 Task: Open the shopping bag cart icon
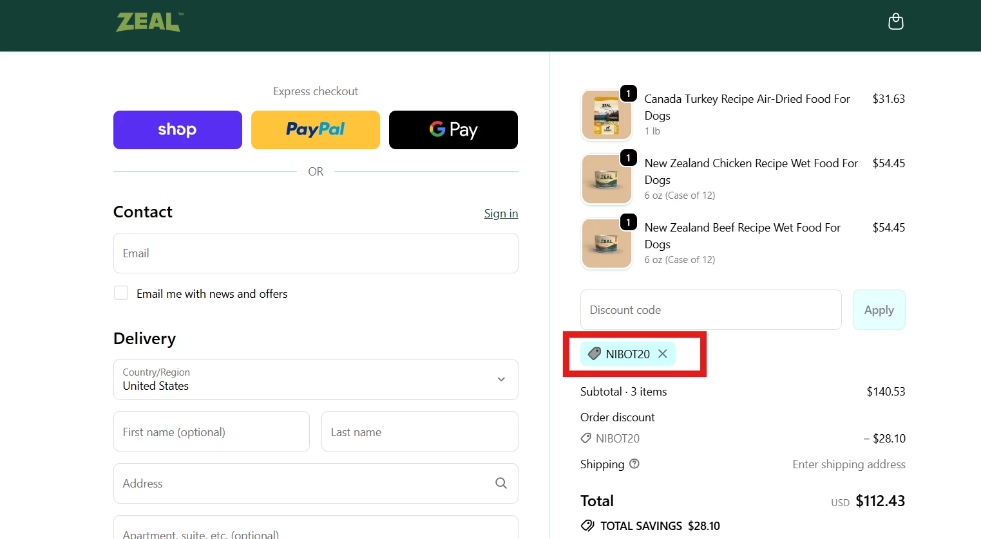pyautogui.click(x=895, y=21)
